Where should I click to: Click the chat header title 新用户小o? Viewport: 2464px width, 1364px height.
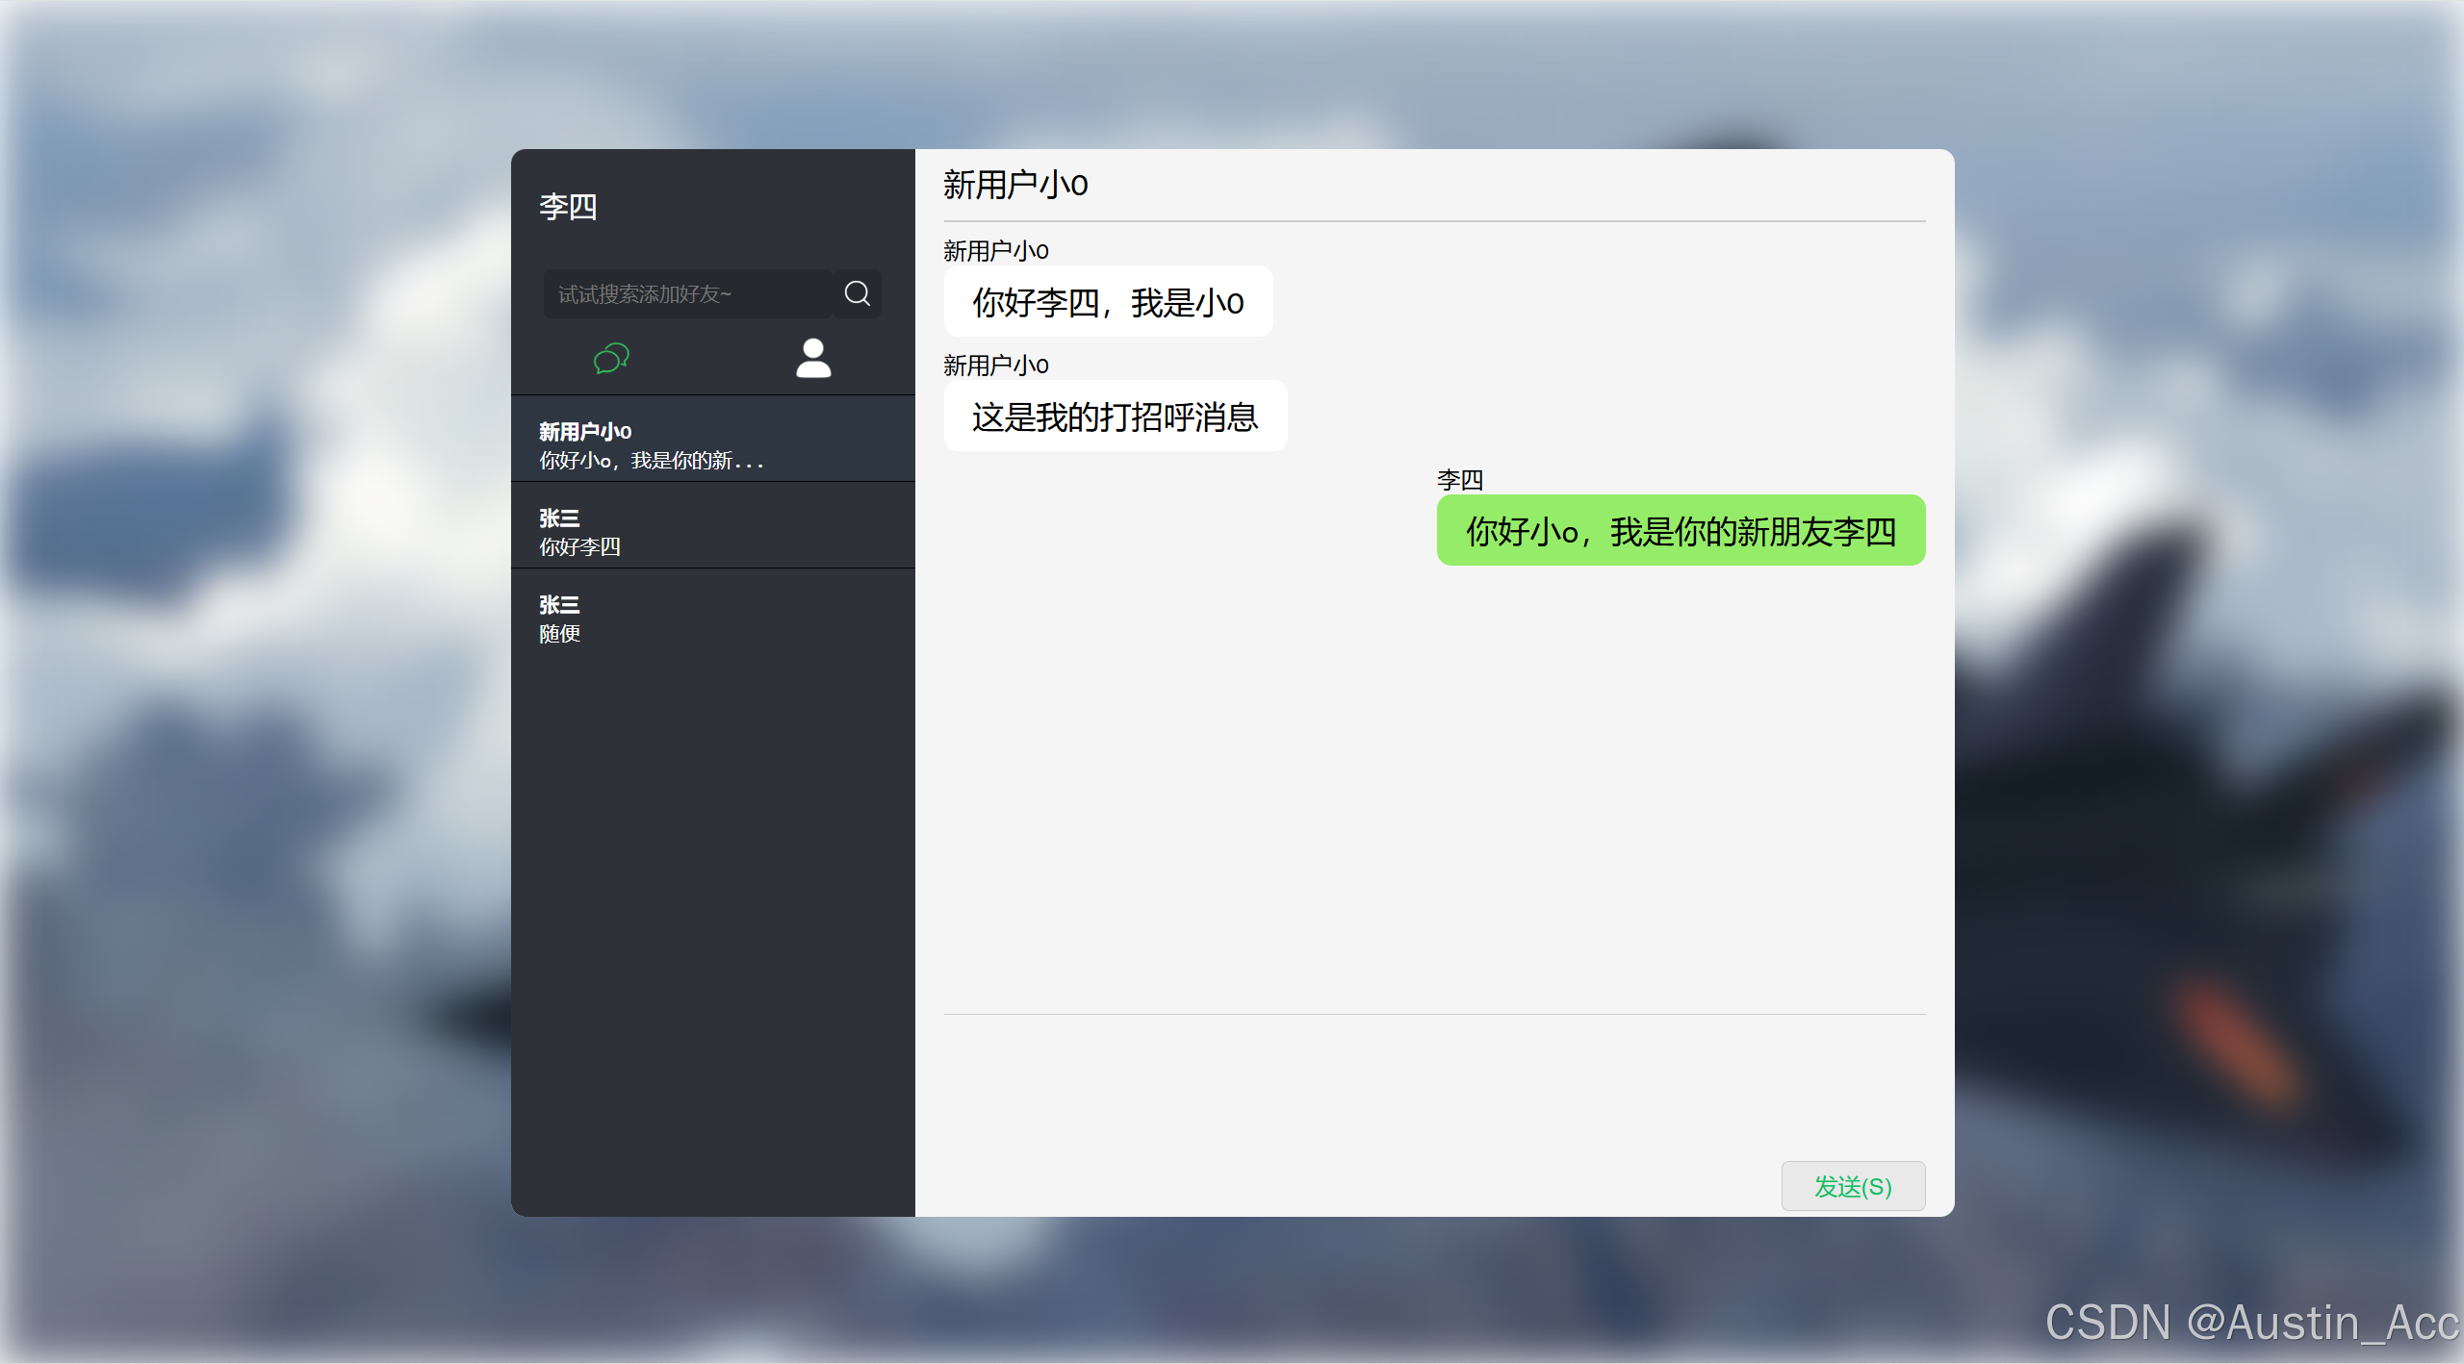pyautogui.click(x=1015, y=185)
